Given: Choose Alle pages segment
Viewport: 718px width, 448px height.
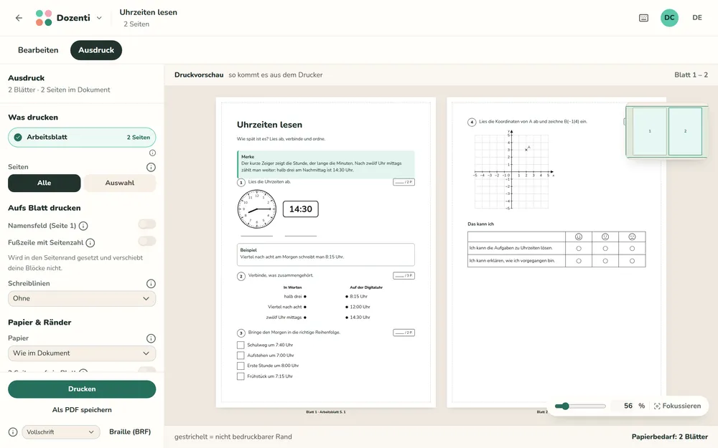Looking at the screenshot, I should click(x=45, y=183).
